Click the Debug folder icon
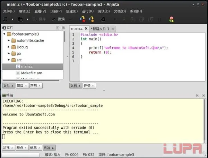This screenshot has height=158, width=208. click(14, 47)
